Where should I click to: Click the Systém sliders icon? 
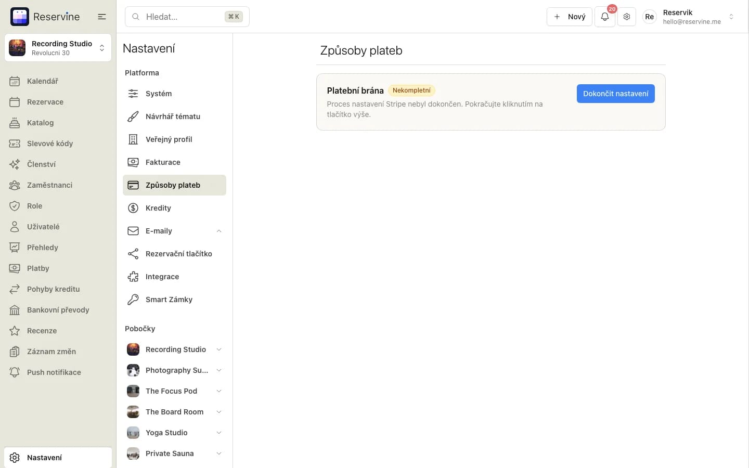pyautogui.click(x=133, y=94)
